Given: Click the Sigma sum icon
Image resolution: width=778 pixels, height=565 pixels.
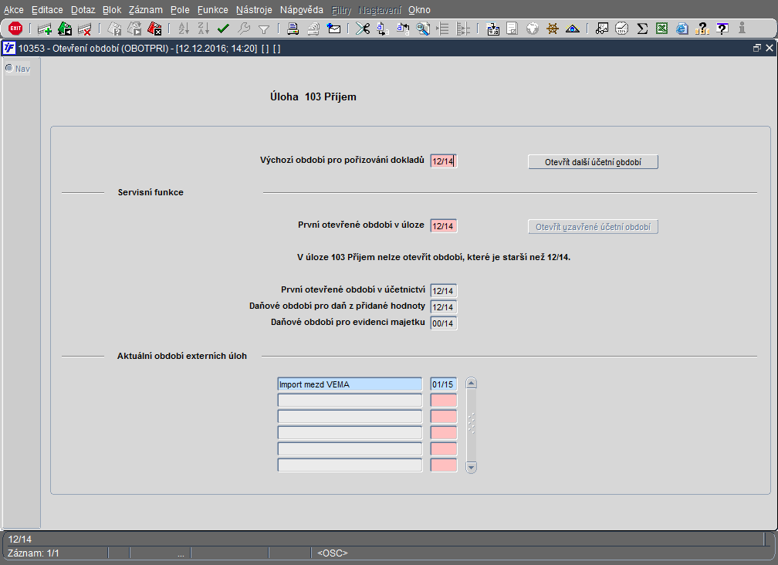Looking at the screenshot, I should (x=642, y=29).
